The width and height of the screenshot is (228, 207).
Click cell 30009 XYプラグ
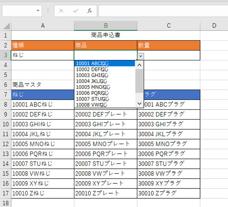point(169,183)
